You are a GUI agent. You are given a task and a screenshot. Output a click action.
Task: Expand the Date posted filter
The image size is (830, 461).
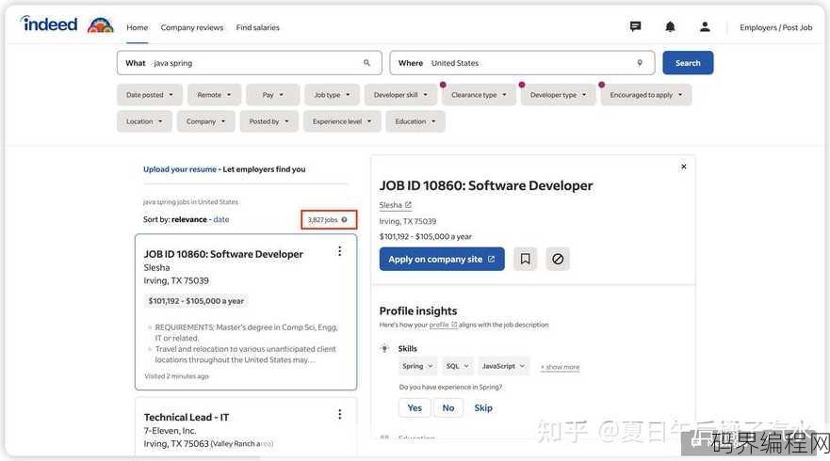coord(149,95)
